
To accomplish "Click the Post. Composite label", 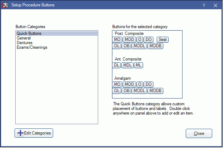I will tap(127, 33).
